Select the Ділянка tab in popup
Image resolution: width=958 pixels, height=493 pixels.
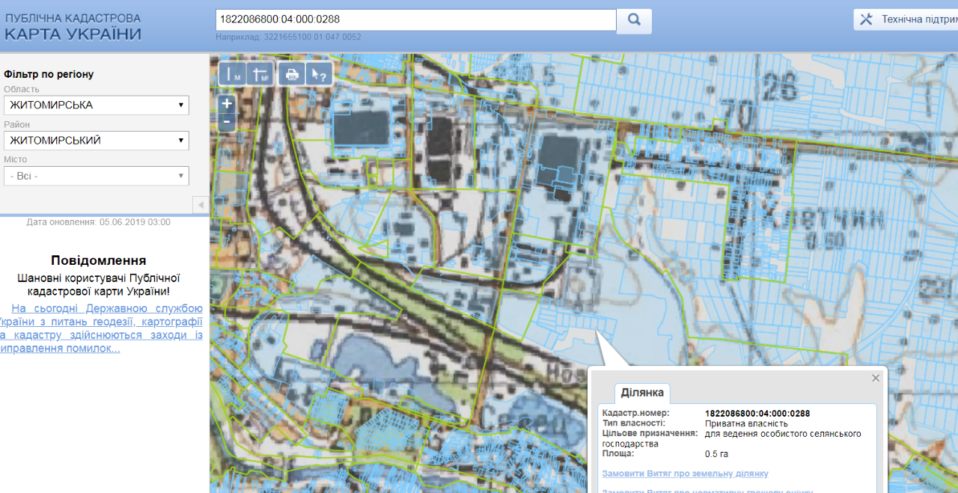click(643, 393)
